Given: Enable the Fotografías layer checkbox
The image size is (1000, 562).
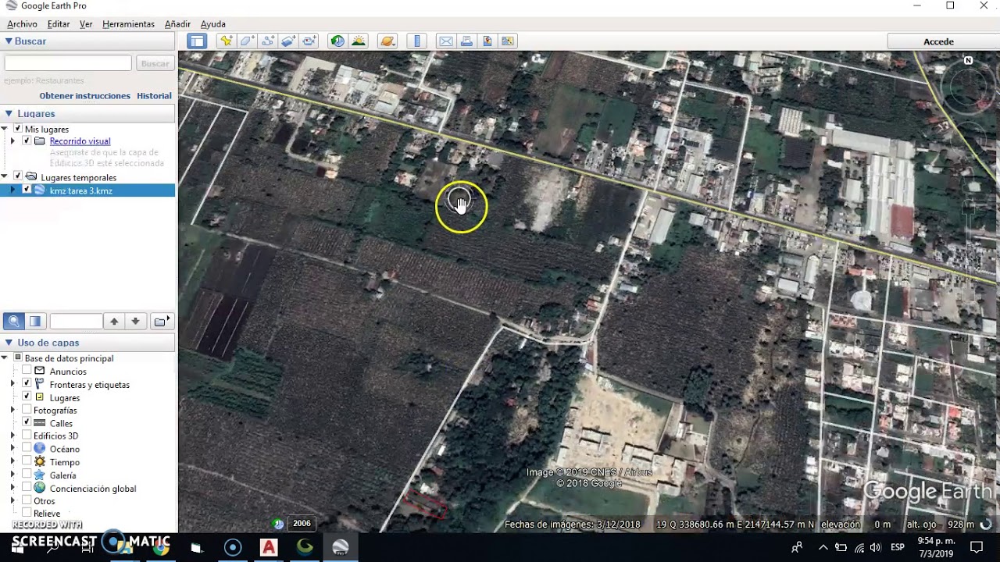Looking at the screenshot, I should click(x=27, y=410).
